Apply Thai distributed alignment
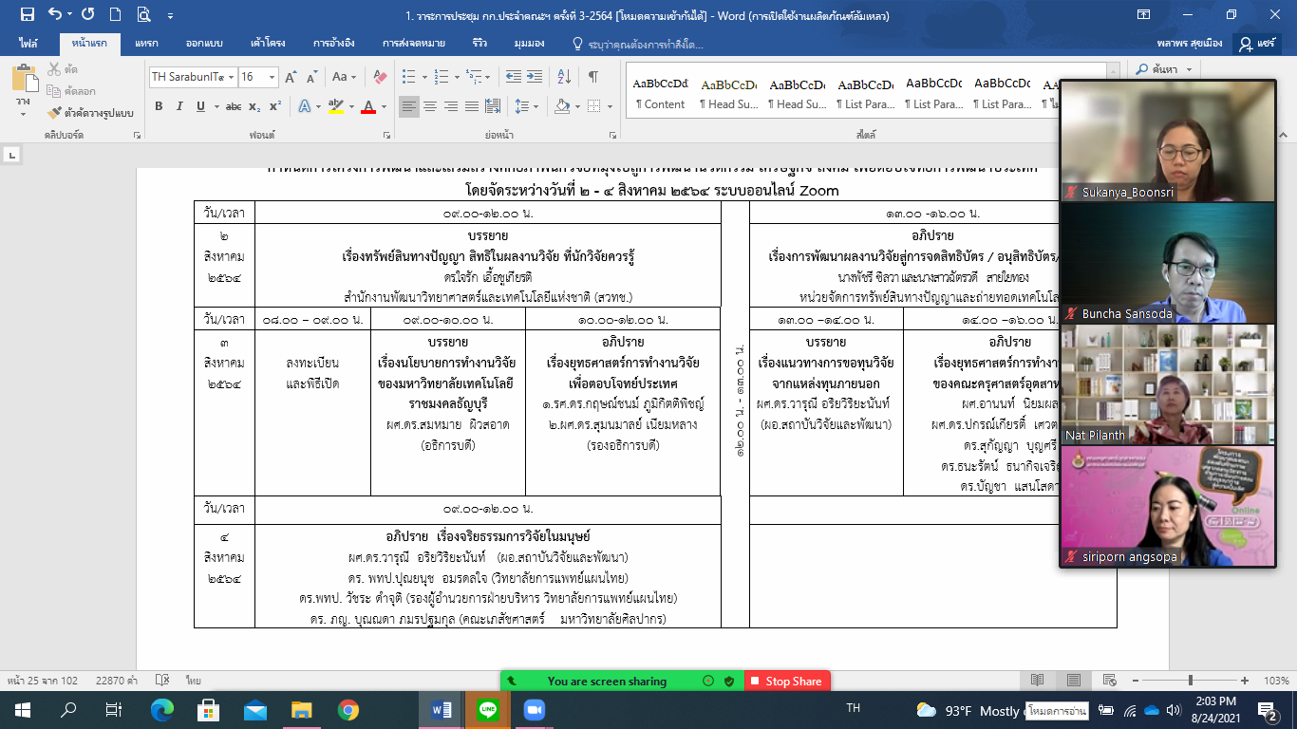 pos(494,106)
